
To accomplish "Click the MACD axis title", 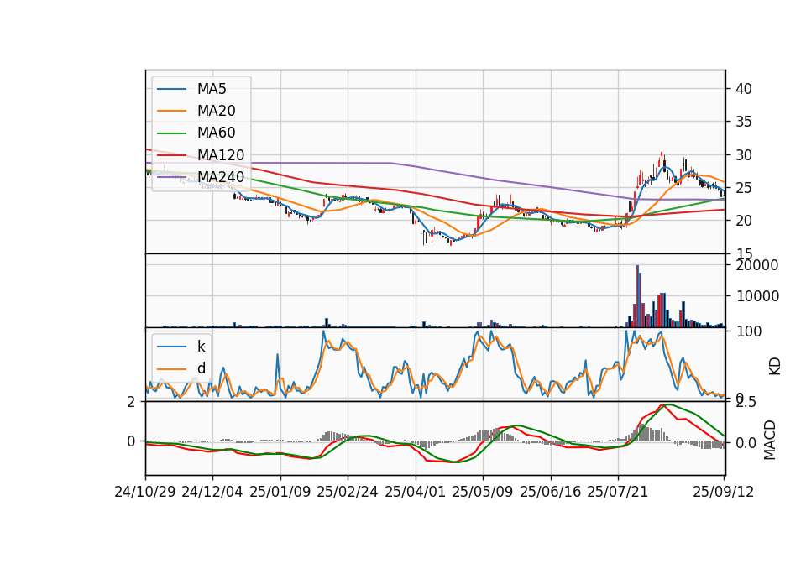I will click(770, 441).
